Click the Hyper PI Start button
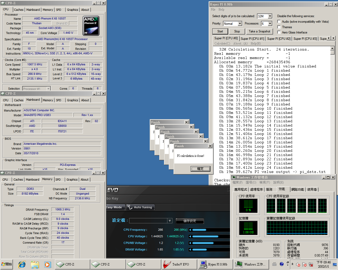338x270 pixels. click(x=220, y=31)
